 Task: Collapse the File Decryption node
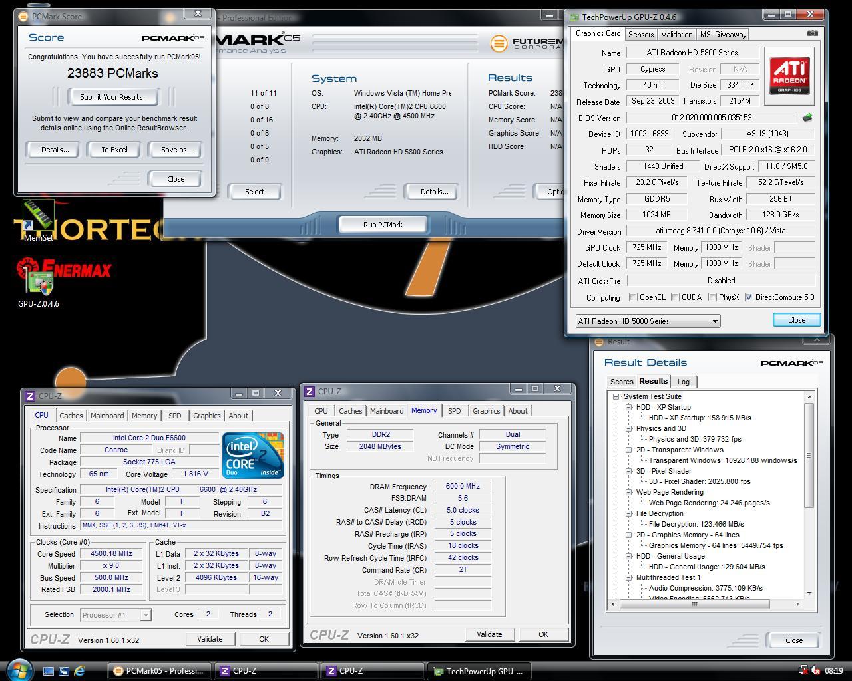(628, 513)
